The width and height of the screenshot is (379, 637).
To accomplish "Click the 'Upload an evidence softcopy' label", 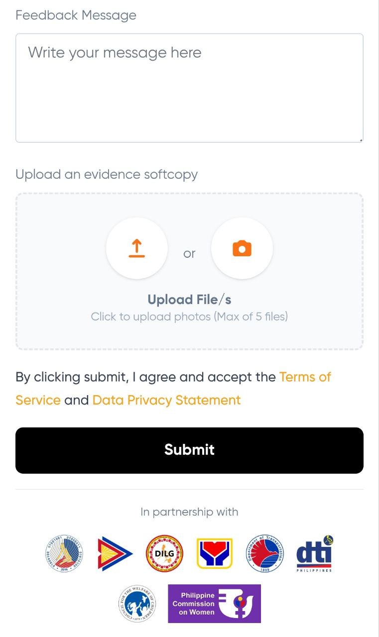I will [107, 175].
